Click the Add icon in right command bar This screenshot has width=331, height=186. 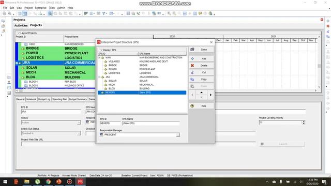(x=328, y=21)
